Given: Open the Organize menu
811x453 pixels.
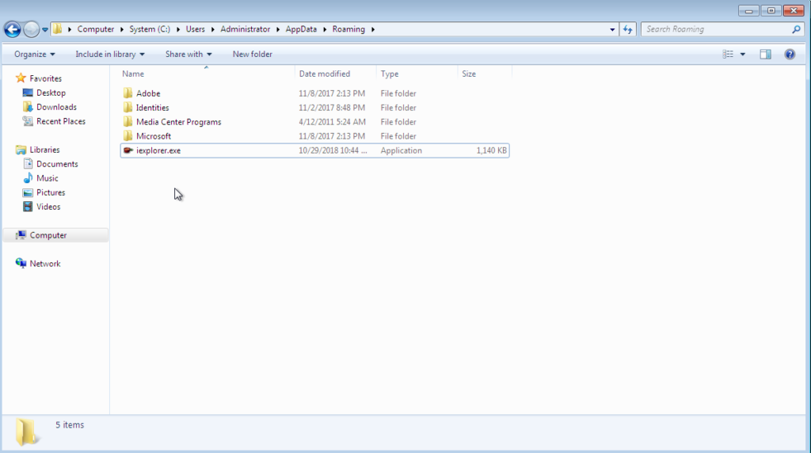Looking at the screenshot, I should click(x=34, y=55).
